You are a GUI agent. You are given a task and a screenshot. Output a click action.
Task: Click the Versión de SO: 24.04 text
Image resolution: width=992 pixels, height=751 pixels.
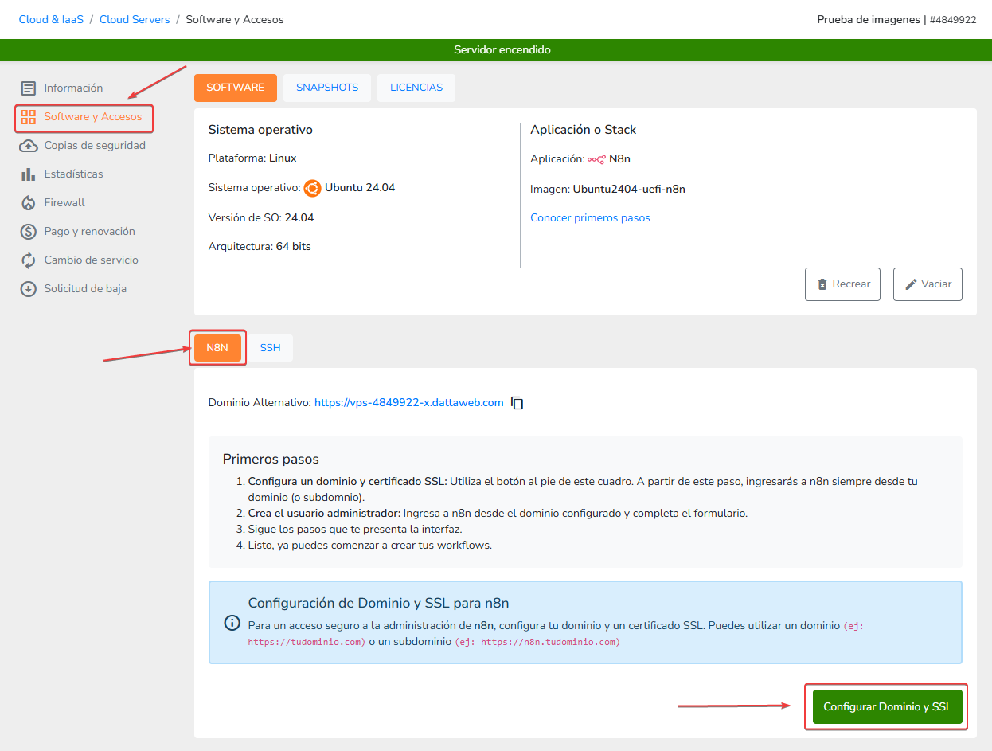click(x=261, y=218)
